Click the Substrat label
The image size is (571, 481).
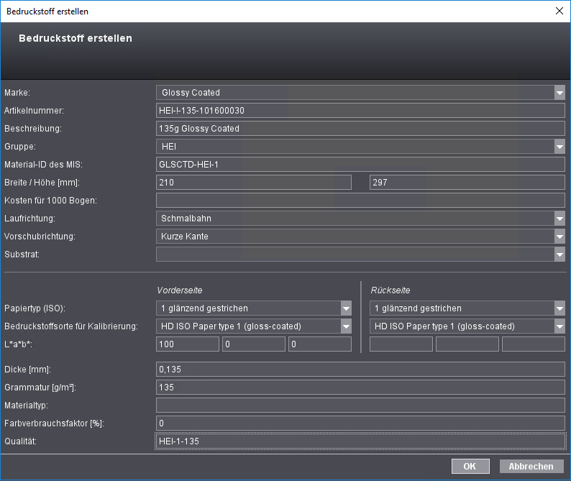(22, 254)
